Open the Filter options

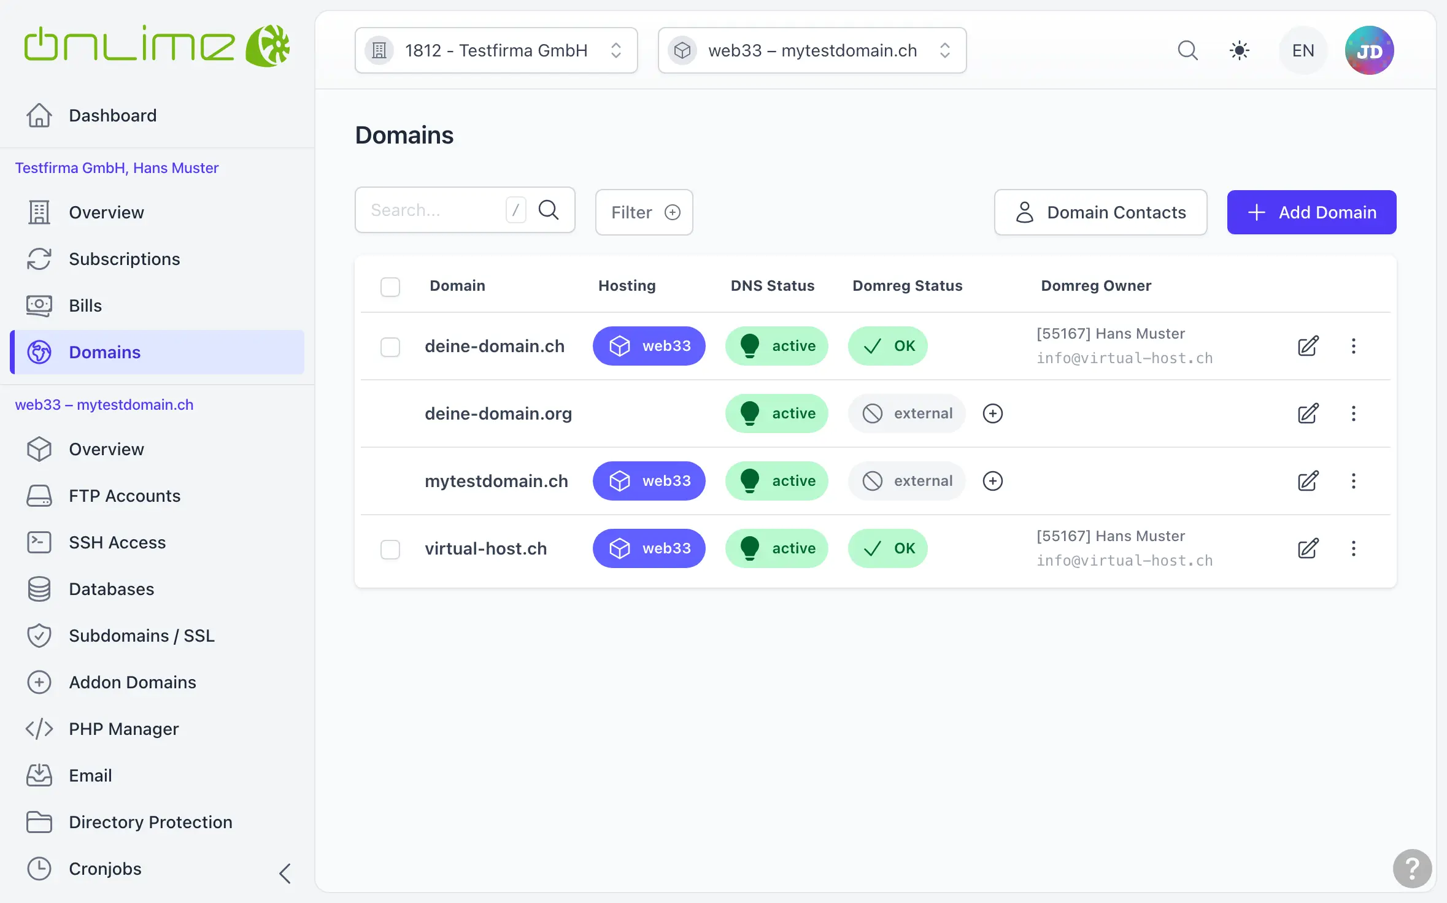[644, 212]
